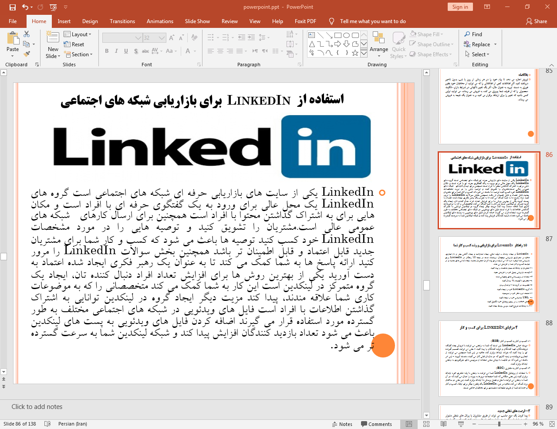Viewport: 557px width, 429px height.
Task: Expand the Layout dropdown
Action: coord(78,34)
